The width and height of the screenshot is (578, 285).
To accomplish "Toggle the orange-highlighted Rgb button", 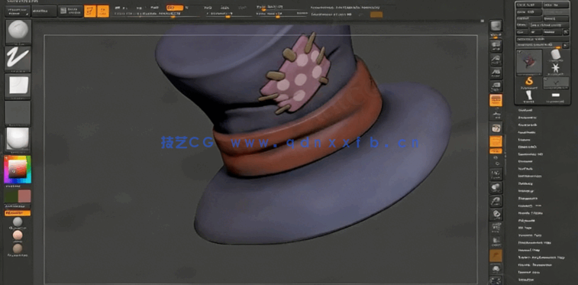I will click(x=174, y=8).
